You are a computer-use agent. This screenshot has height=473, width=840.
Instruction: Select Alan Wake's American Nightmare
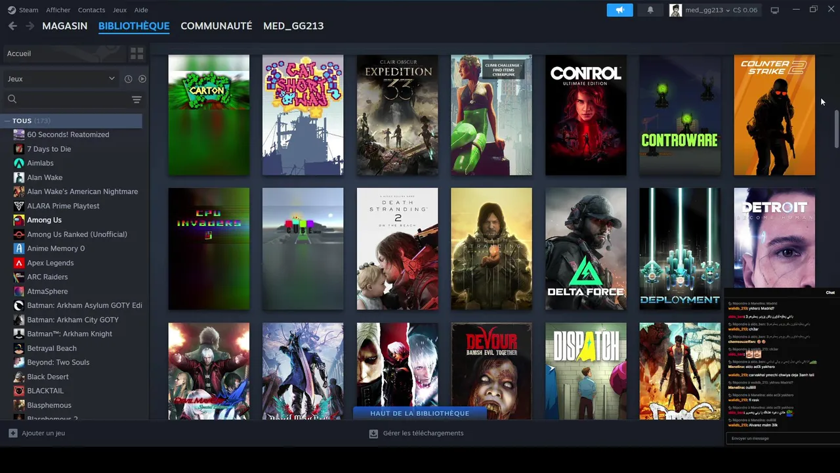pos(83,192)
